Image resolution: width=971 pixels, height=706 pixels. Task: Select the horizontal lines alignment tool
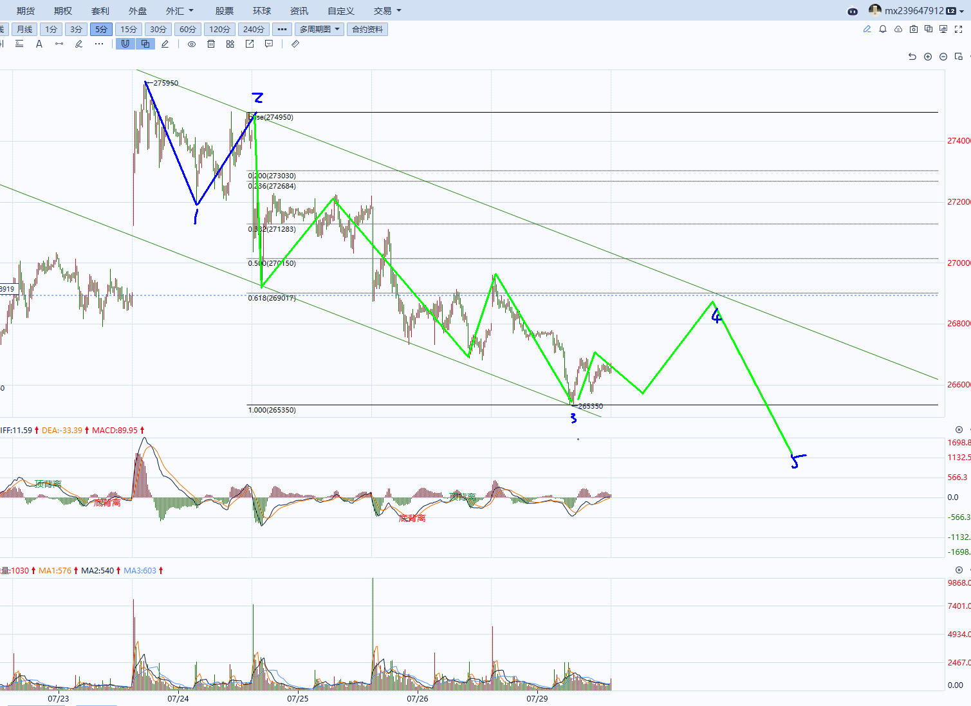[x=19, y=44]
